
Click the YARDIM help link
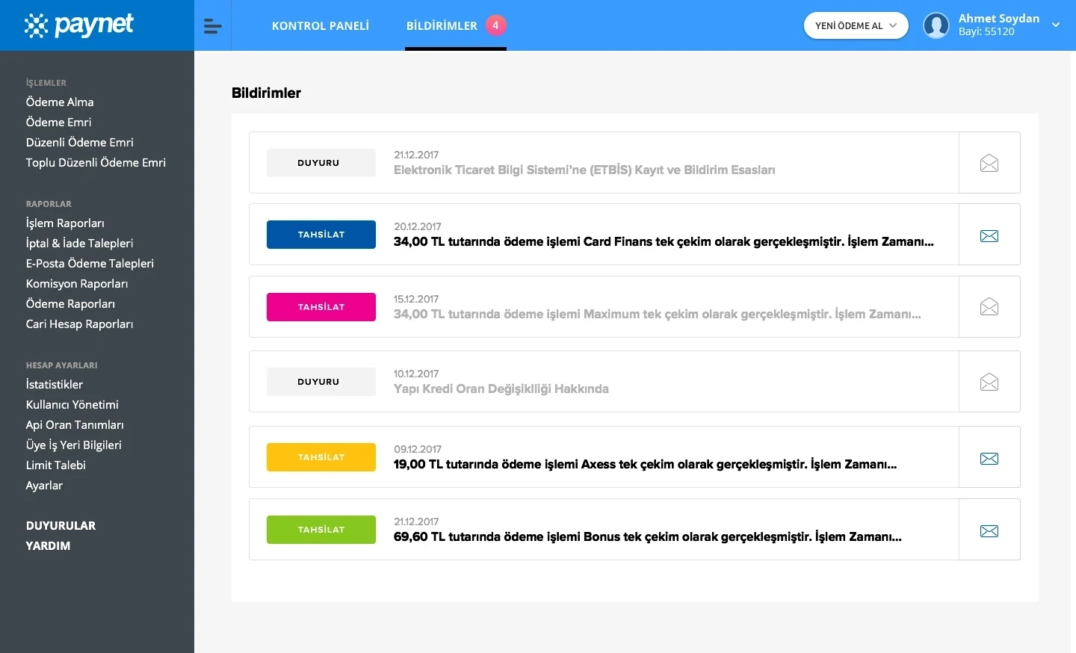pos(48,545)
